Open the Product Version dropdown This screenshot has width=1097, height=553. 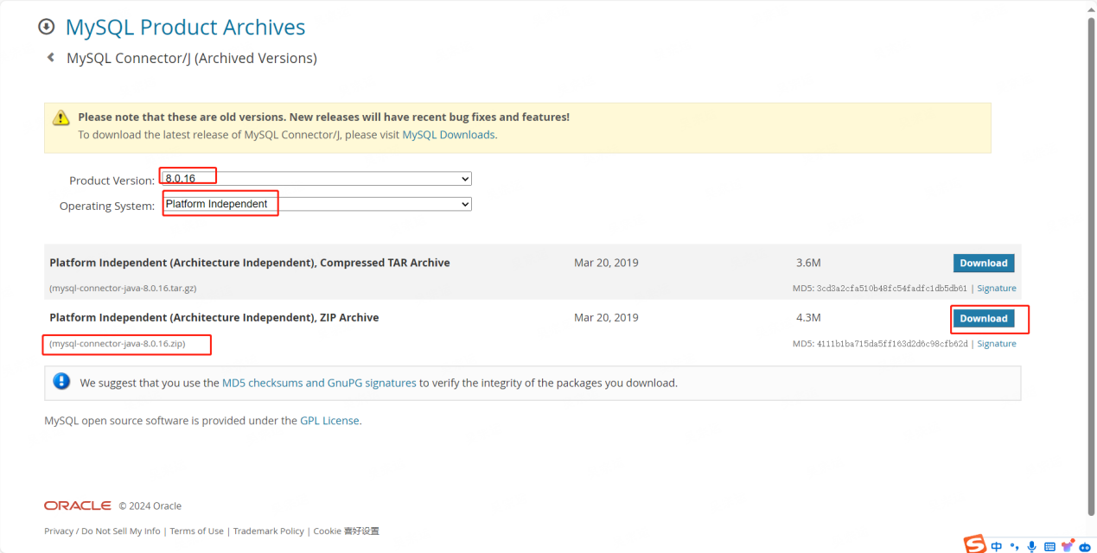click(x=316, y=179)
